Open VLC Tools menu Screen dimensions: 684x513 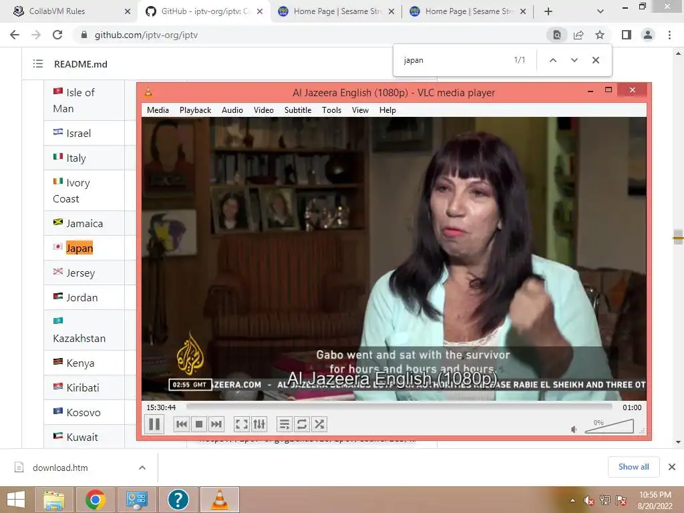tap(331, 110)
